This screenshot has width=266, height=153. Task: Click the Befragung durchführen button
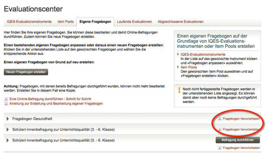point(237,140)
